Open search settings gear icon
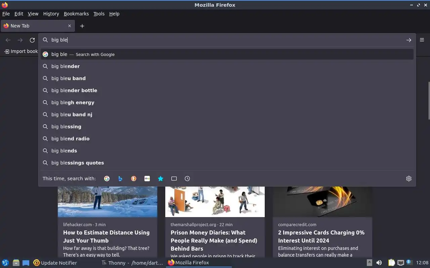Image resolution: width=430 pixels, height=268 pixels. (408, 179)
